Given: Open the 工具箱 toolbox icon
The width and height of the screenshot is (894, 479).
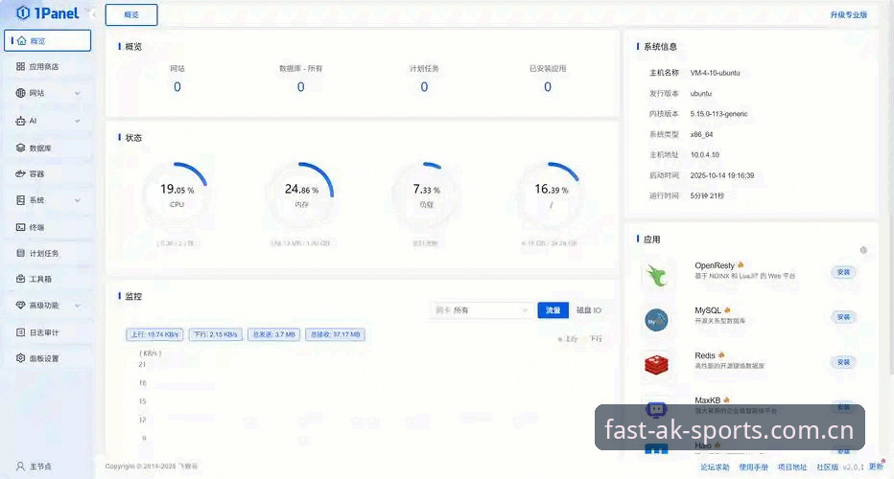Looking at the screenshot, I should coord(20,279).
